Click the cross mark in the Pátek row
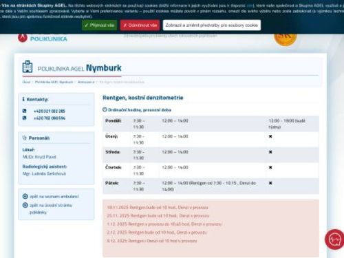The width and height of the screenshot is (344, 258). point(270,183)
